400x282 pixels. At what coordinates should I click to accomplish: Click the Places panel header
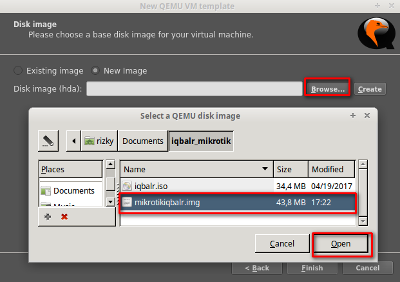click(71, 169)
